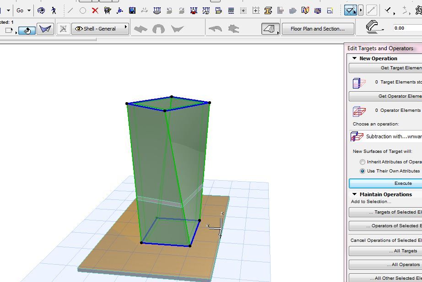Click the 0 Target Elements stored text
Viewport: 422px width, 282px height.
point(398,82)
